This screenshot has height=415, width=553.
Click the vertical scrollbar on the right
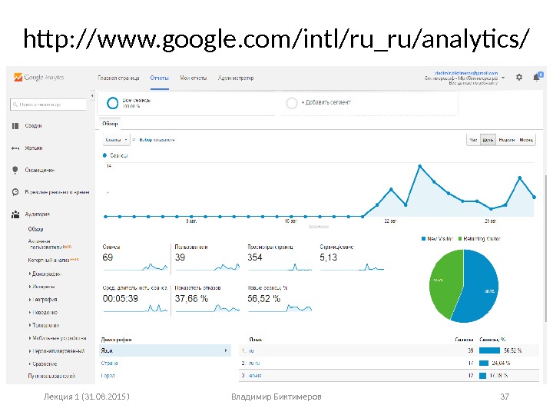pos(545,247)
